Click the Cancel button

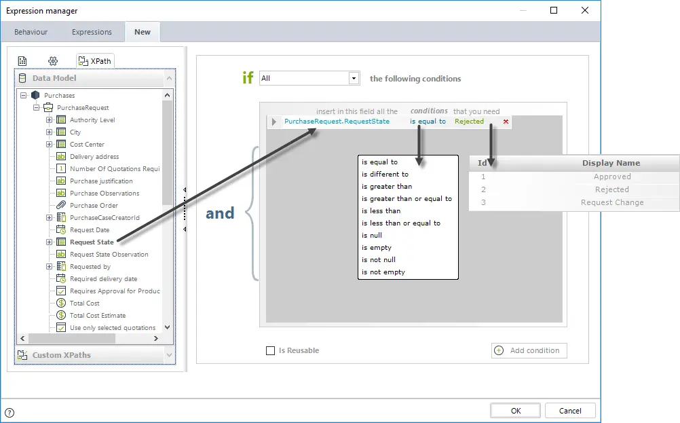pyautogui.click(x=570, y=411)
